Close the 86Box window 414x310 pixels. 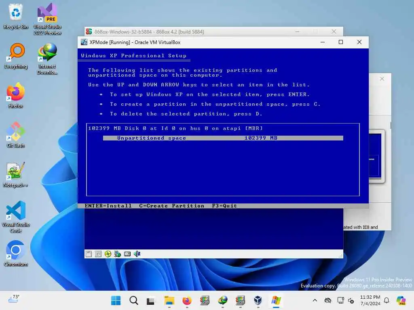pyautogui.click(x=334, y=31)
